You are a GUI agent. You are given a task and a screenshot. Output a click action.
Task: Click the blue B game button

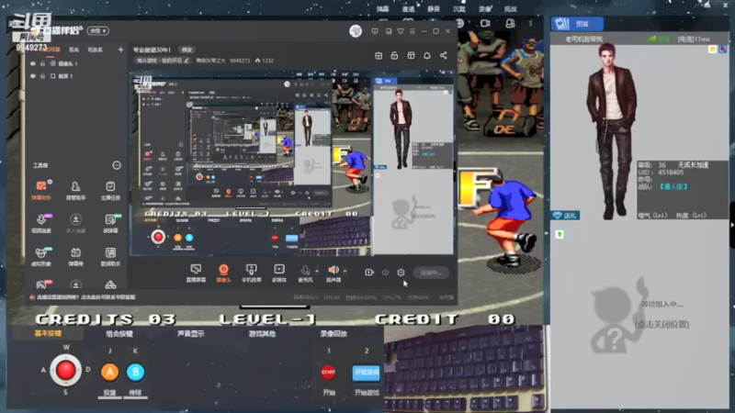[x=135, y=373]
